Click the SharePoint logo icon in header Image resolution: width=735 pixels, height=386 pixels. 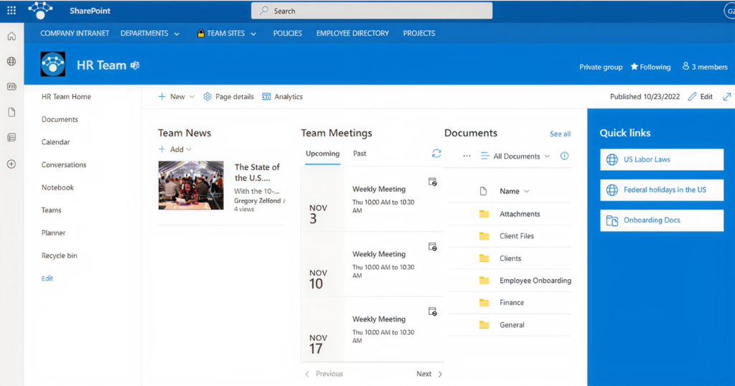pyautogui.click(x=40, y=10)
